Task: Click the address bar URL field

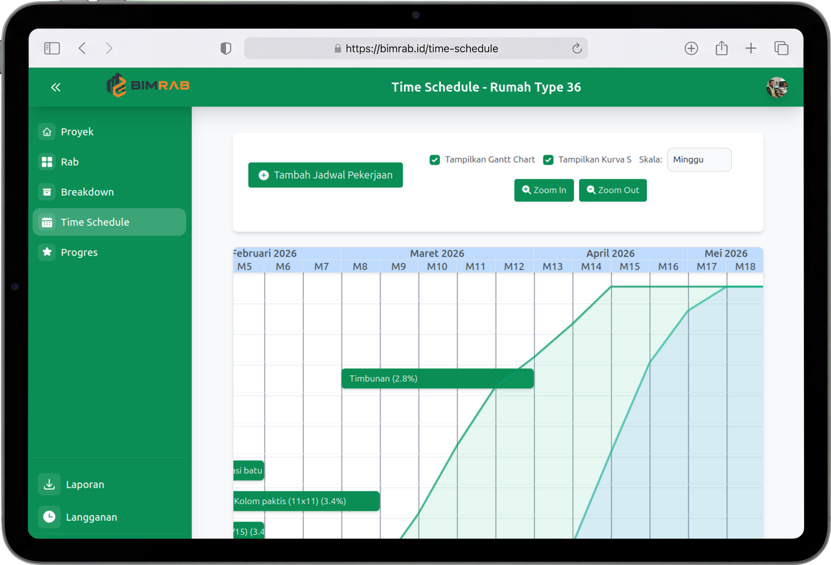Action: pos(416,48)
